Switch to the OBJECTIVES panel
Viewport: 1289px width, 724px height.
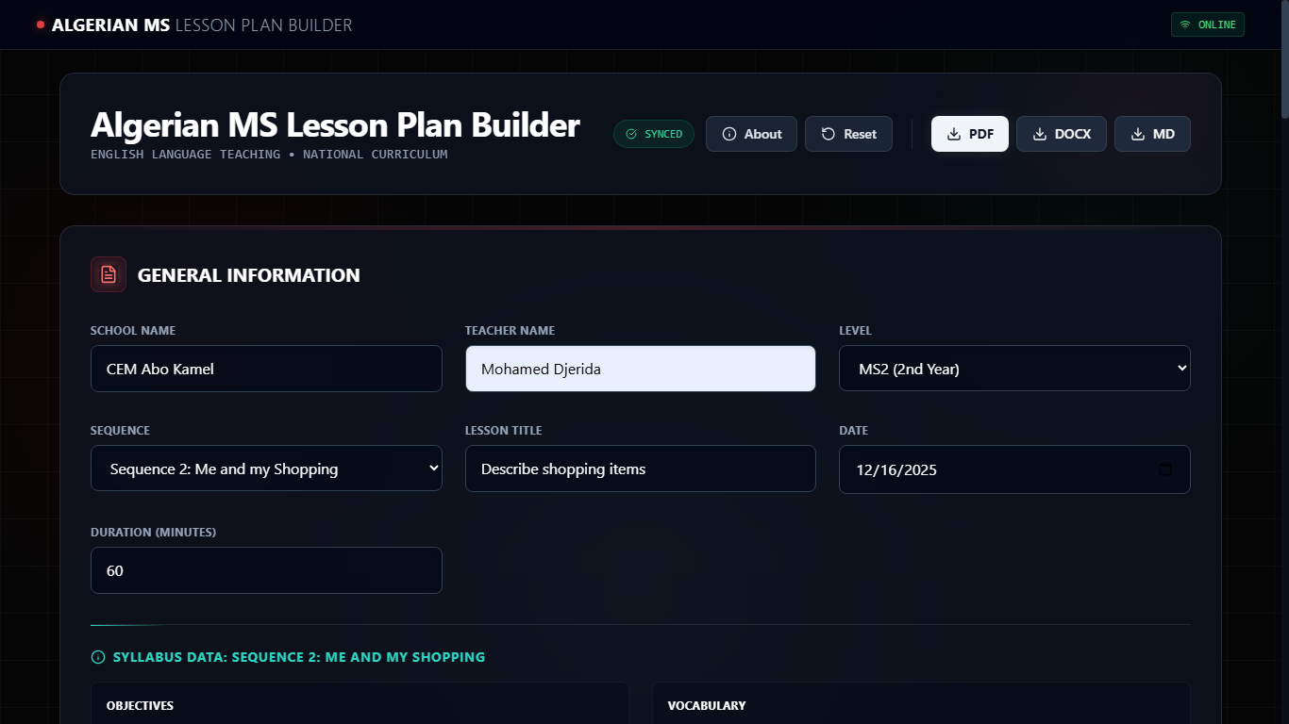140,705
